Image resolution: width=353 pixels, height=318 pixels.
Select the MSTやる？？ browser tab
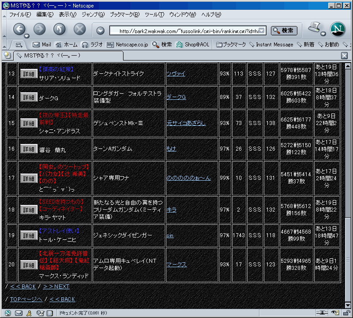click(x=68, y=56)
